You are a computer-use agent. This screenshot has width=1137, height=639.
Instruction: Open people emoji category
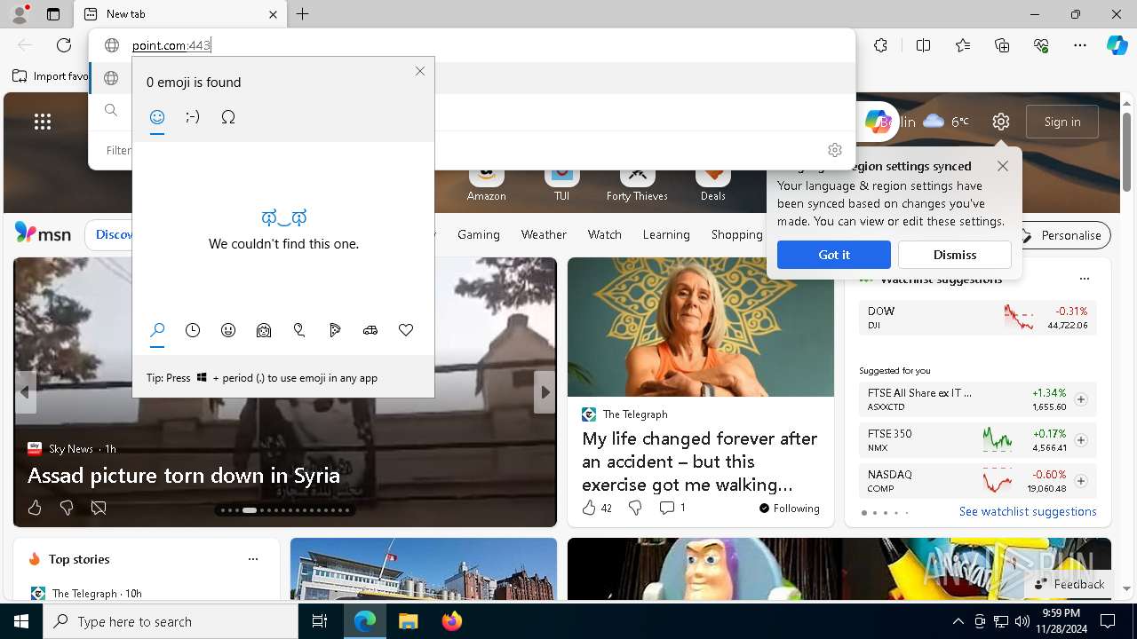pyautogui.click(x=264, y=330)
